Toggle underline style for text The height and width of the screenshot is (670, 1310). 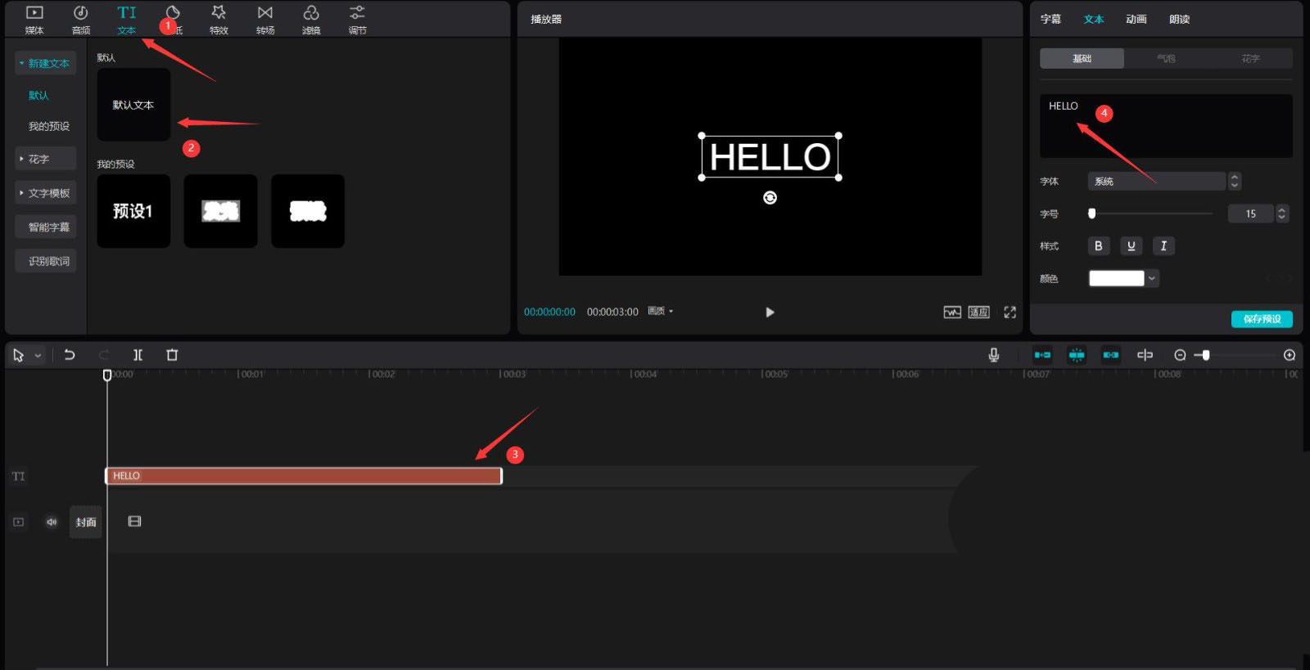pos(1131,246)
